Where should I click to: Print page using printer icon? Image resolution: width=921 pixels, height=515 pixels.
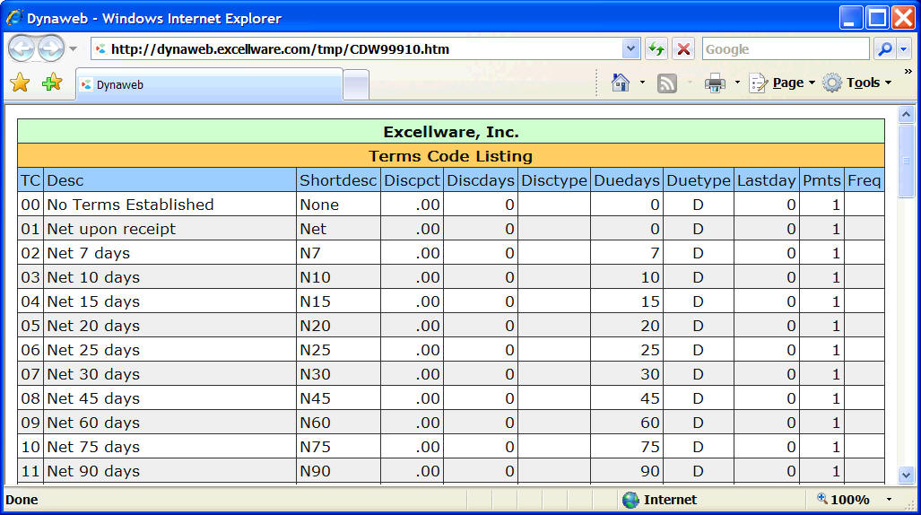[715, 83]
